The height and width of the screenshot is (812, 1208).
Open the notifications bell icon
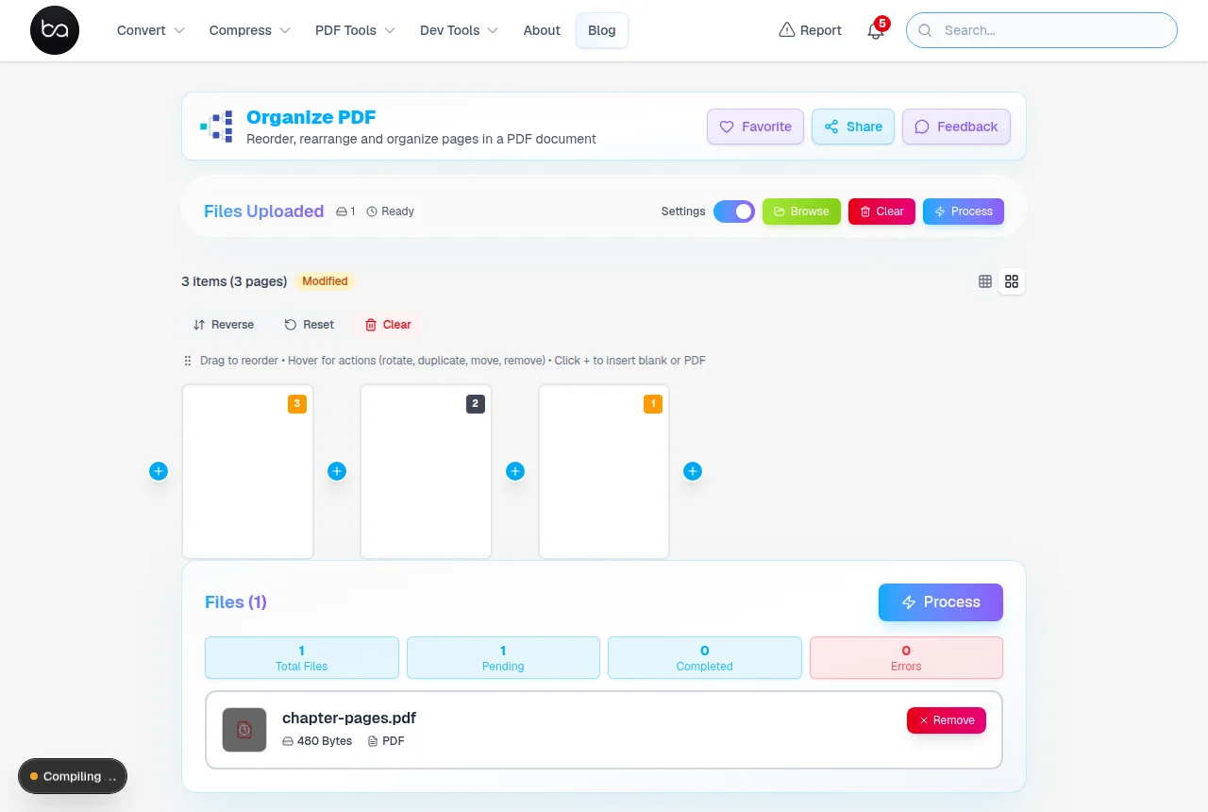click(876, 30)
